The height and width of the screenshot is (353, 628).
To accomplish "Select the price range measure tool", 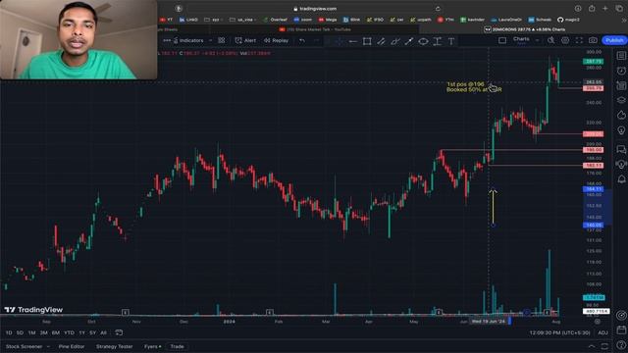I will 438,41.
